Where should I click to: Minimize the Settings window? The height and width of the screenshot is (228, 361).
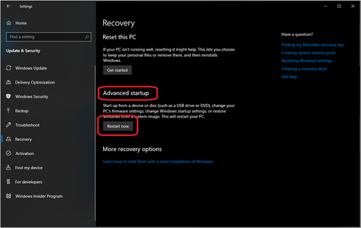(x=325, y=6)
